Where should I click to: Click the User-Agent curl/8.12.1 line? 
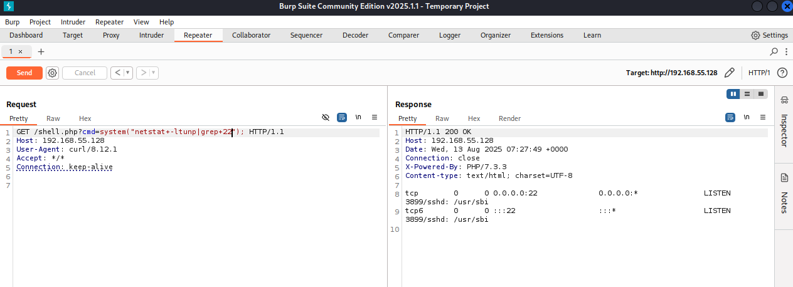coord(67,150)
